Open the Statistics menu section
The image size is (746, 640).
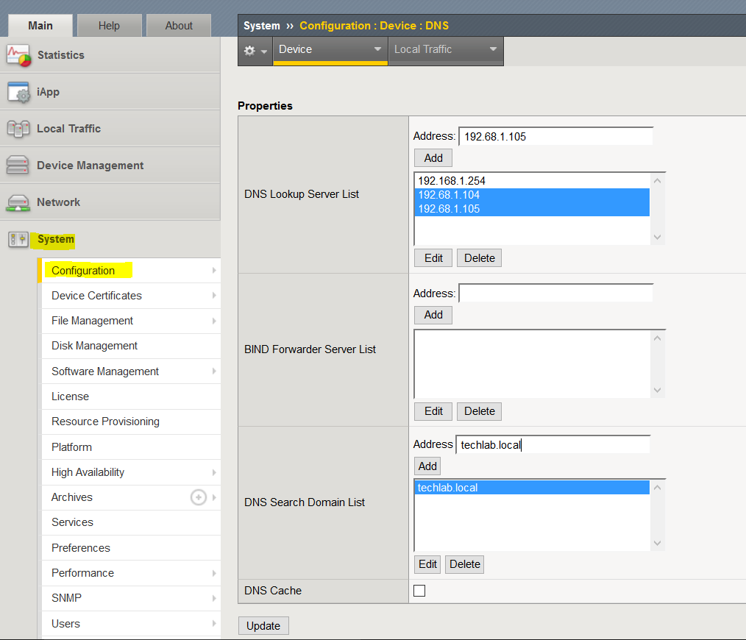(110, 55)
